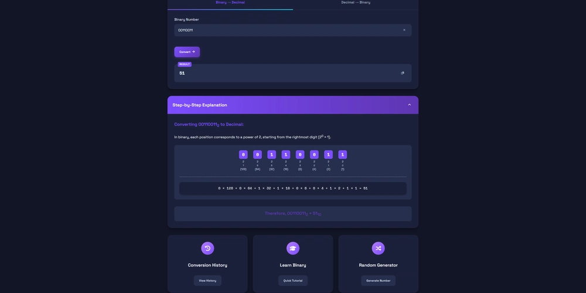Click the bit box above (8)

pyautogui.click(x=300, y=155)
